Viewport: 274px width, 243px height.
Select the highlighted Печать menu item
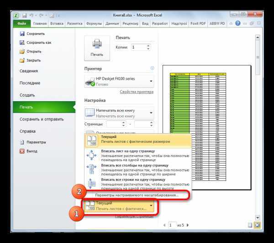[x=44, y=107]
